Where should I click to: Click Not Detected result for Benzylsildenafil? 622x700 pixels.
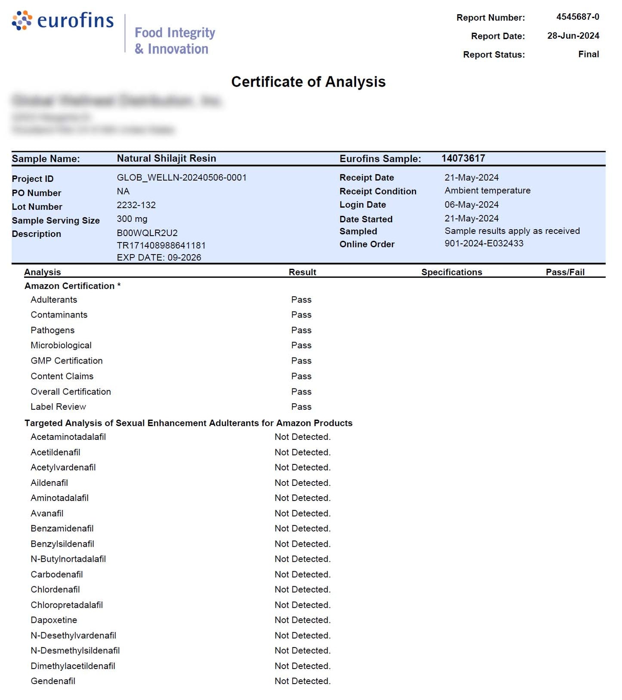coord(303,544)
